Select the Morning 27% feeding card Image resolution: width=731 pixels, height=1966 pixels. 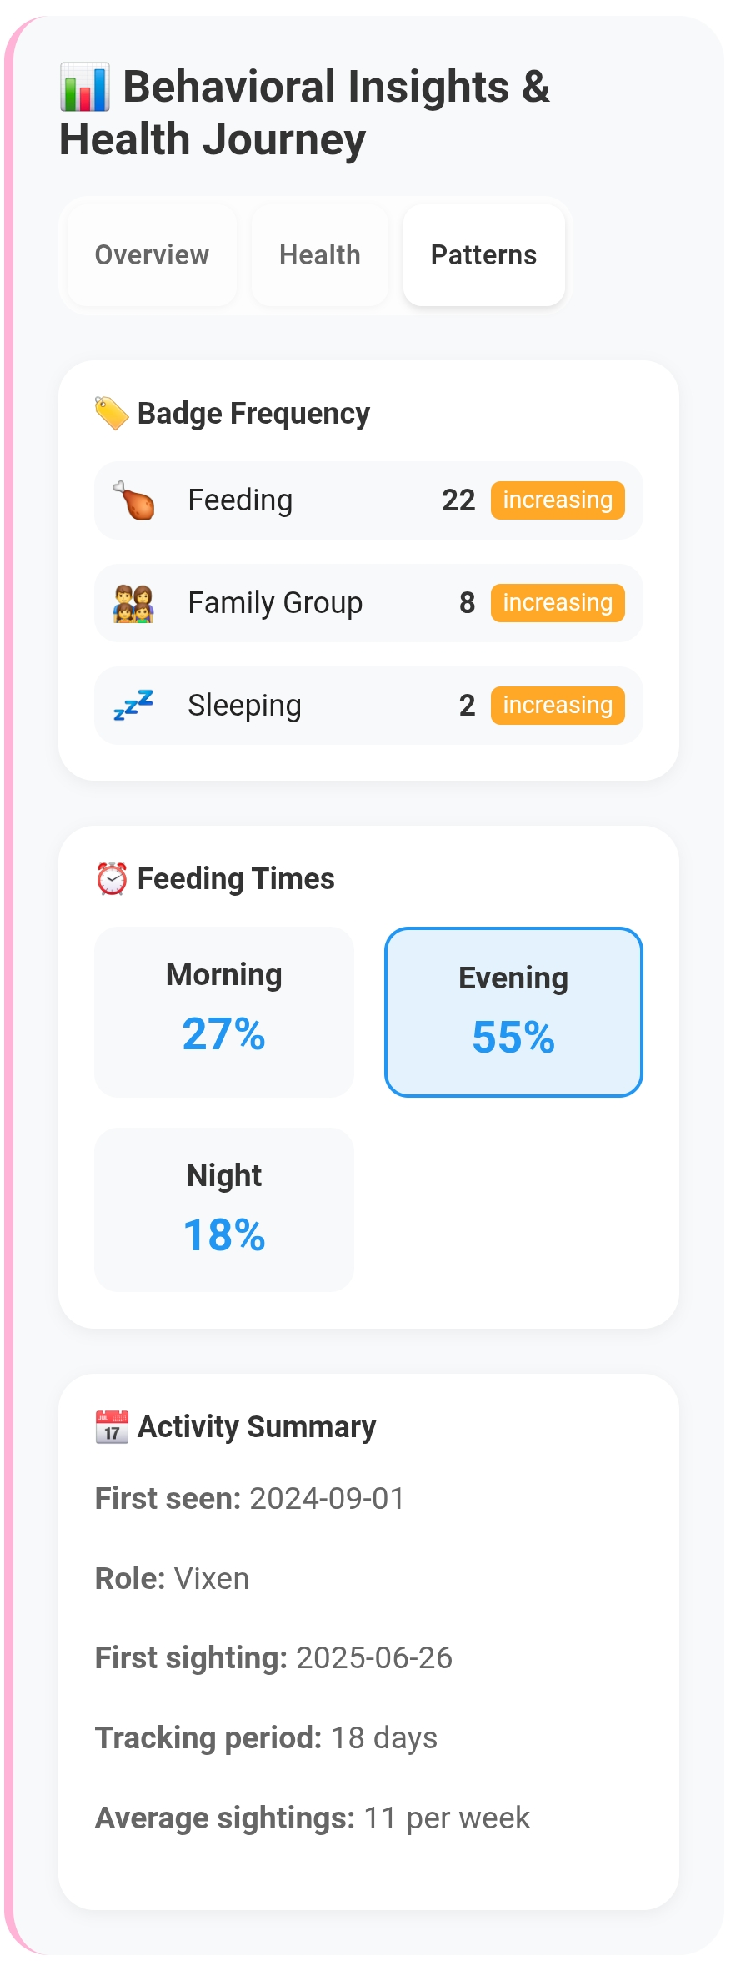(224, 1012)
